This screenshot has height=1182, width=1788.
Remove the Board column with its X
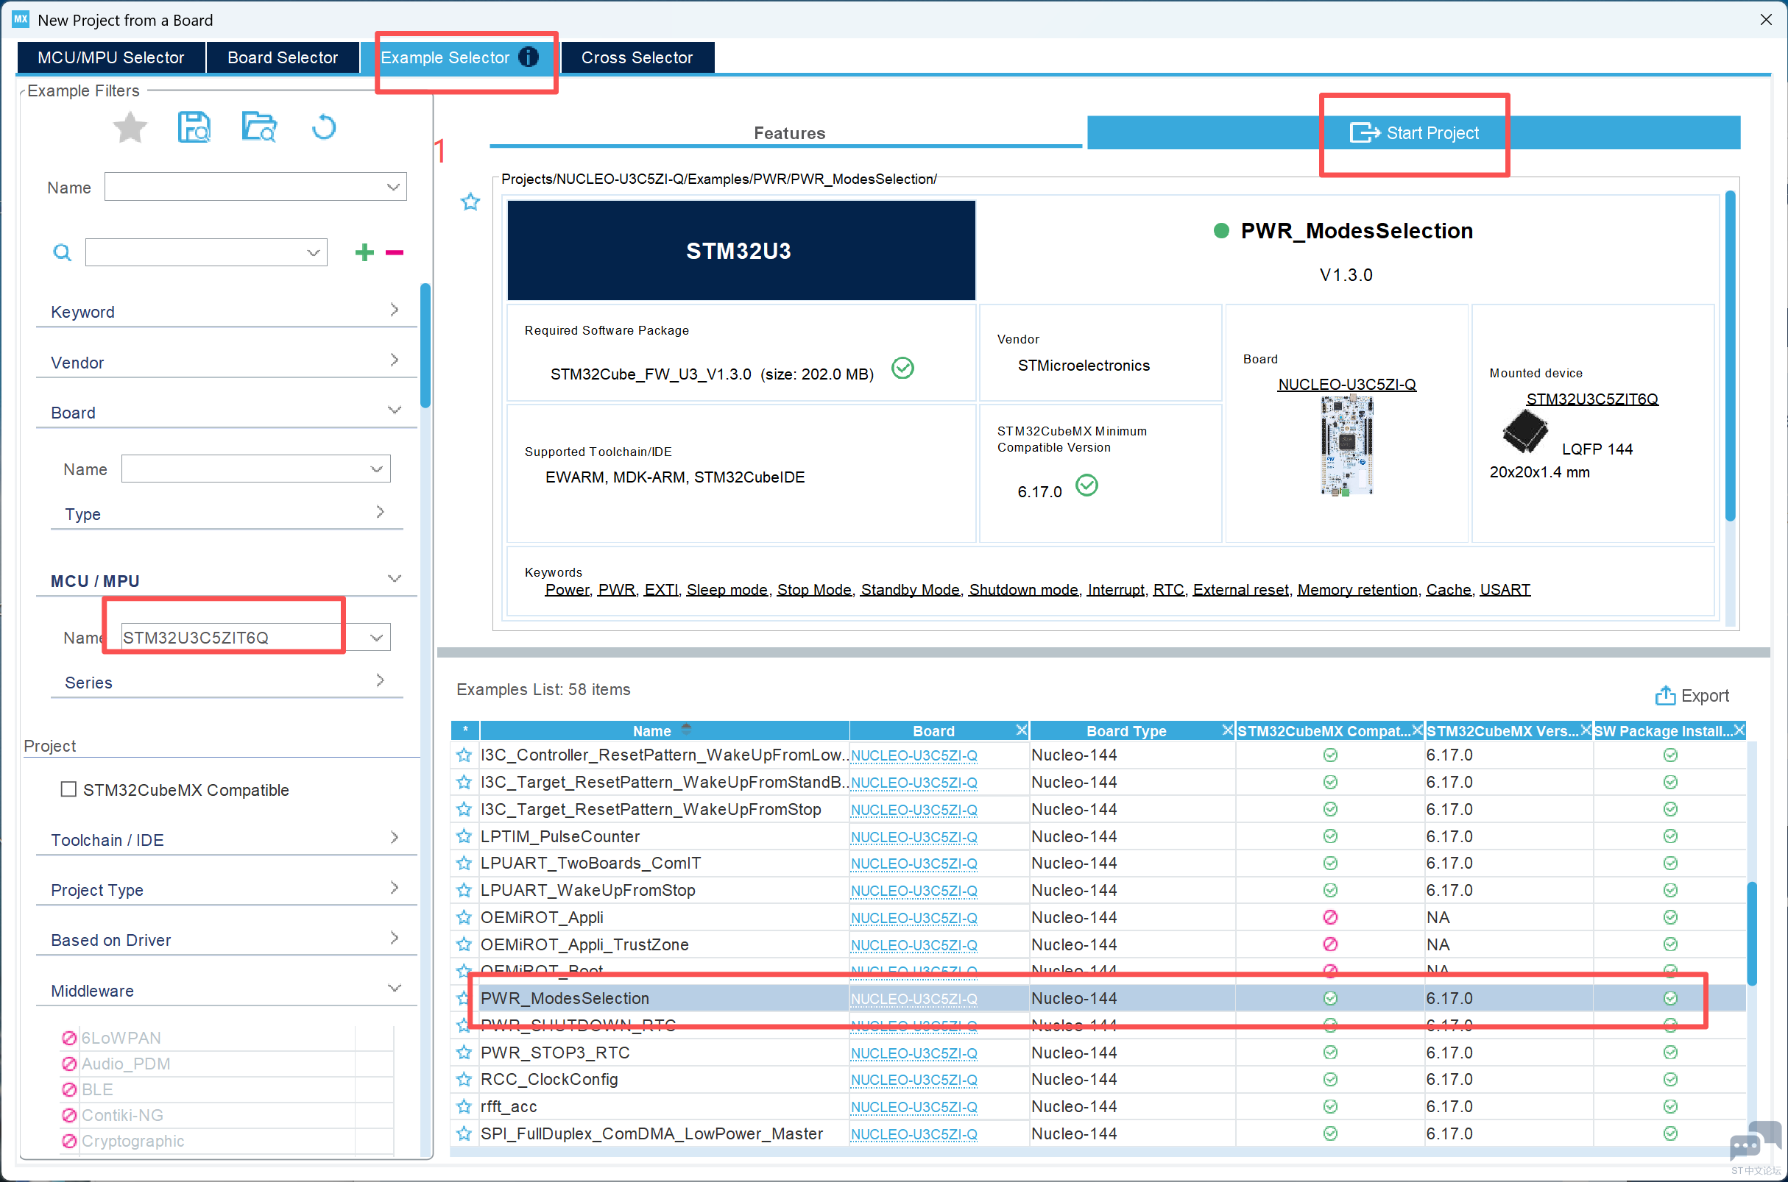click(x=1021, y=730)
